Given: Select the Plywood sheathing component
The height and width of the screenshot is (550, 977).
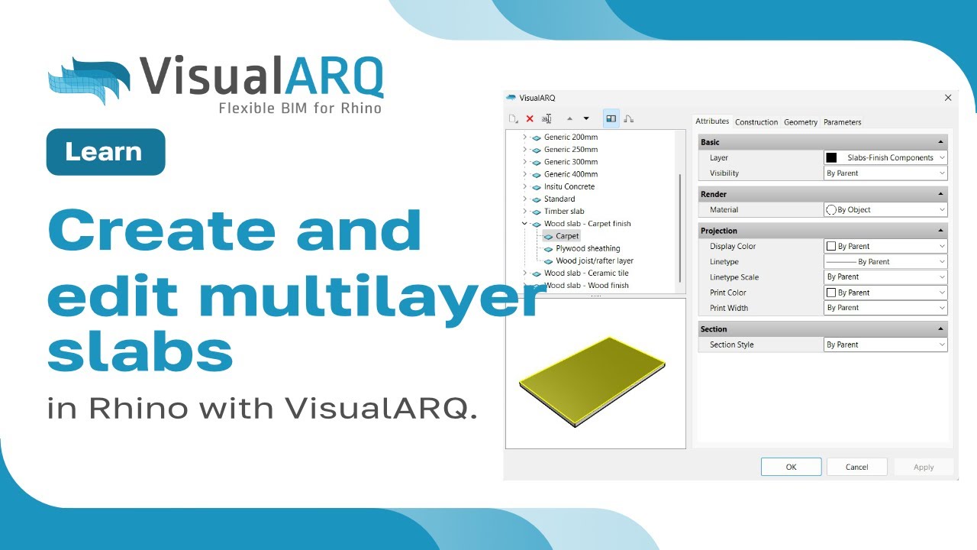Looking at the screenshot, I should tap(588, 249).
